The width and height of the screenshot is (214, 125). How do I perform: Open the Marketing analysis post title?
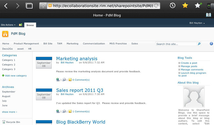[x=77, y=58]
